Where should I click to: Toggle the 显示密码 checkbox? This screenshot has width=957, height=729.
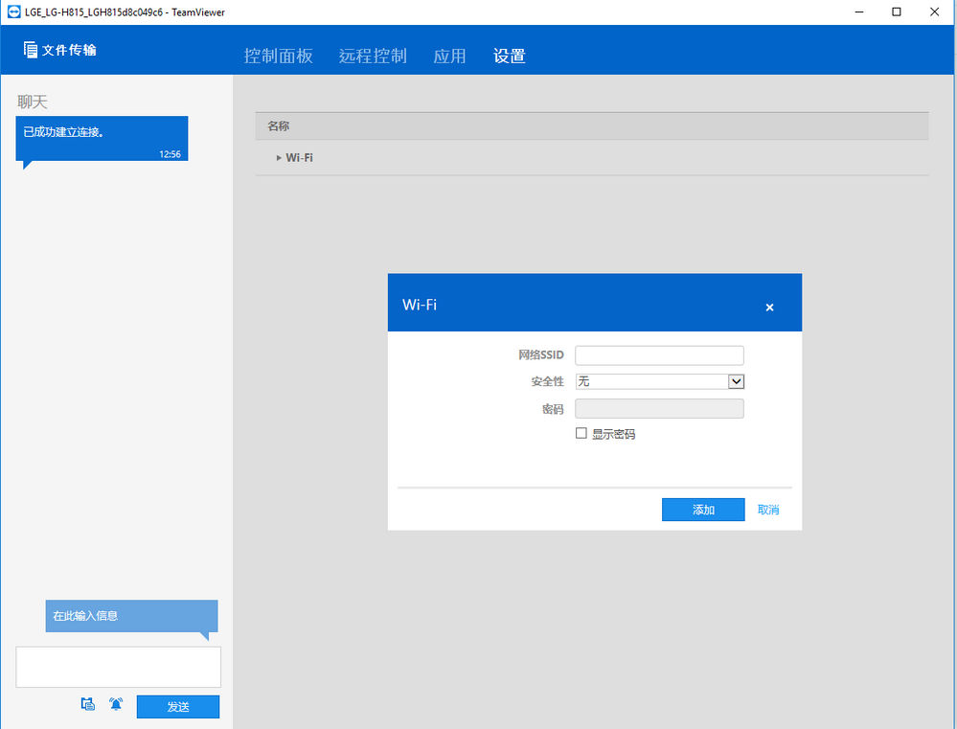pos(581,433)
